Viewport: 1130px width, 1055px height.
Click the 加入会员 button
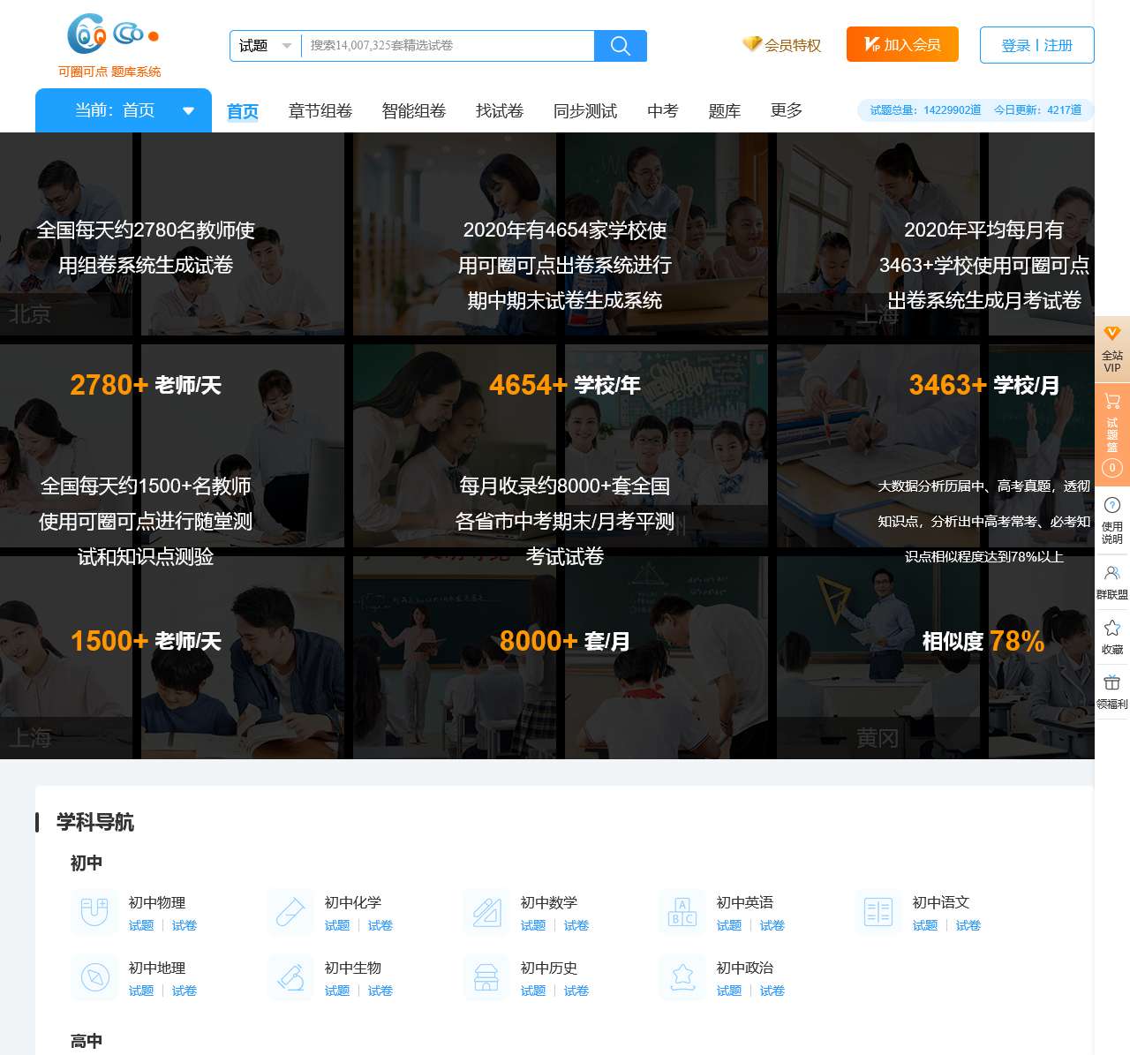click(902, 44)
